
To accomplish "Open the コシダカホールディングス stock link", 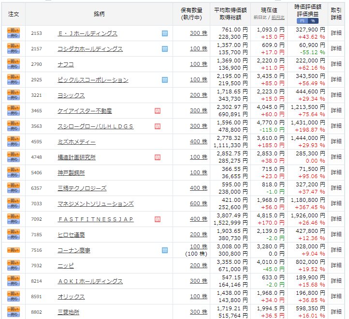I will [90, 49].
